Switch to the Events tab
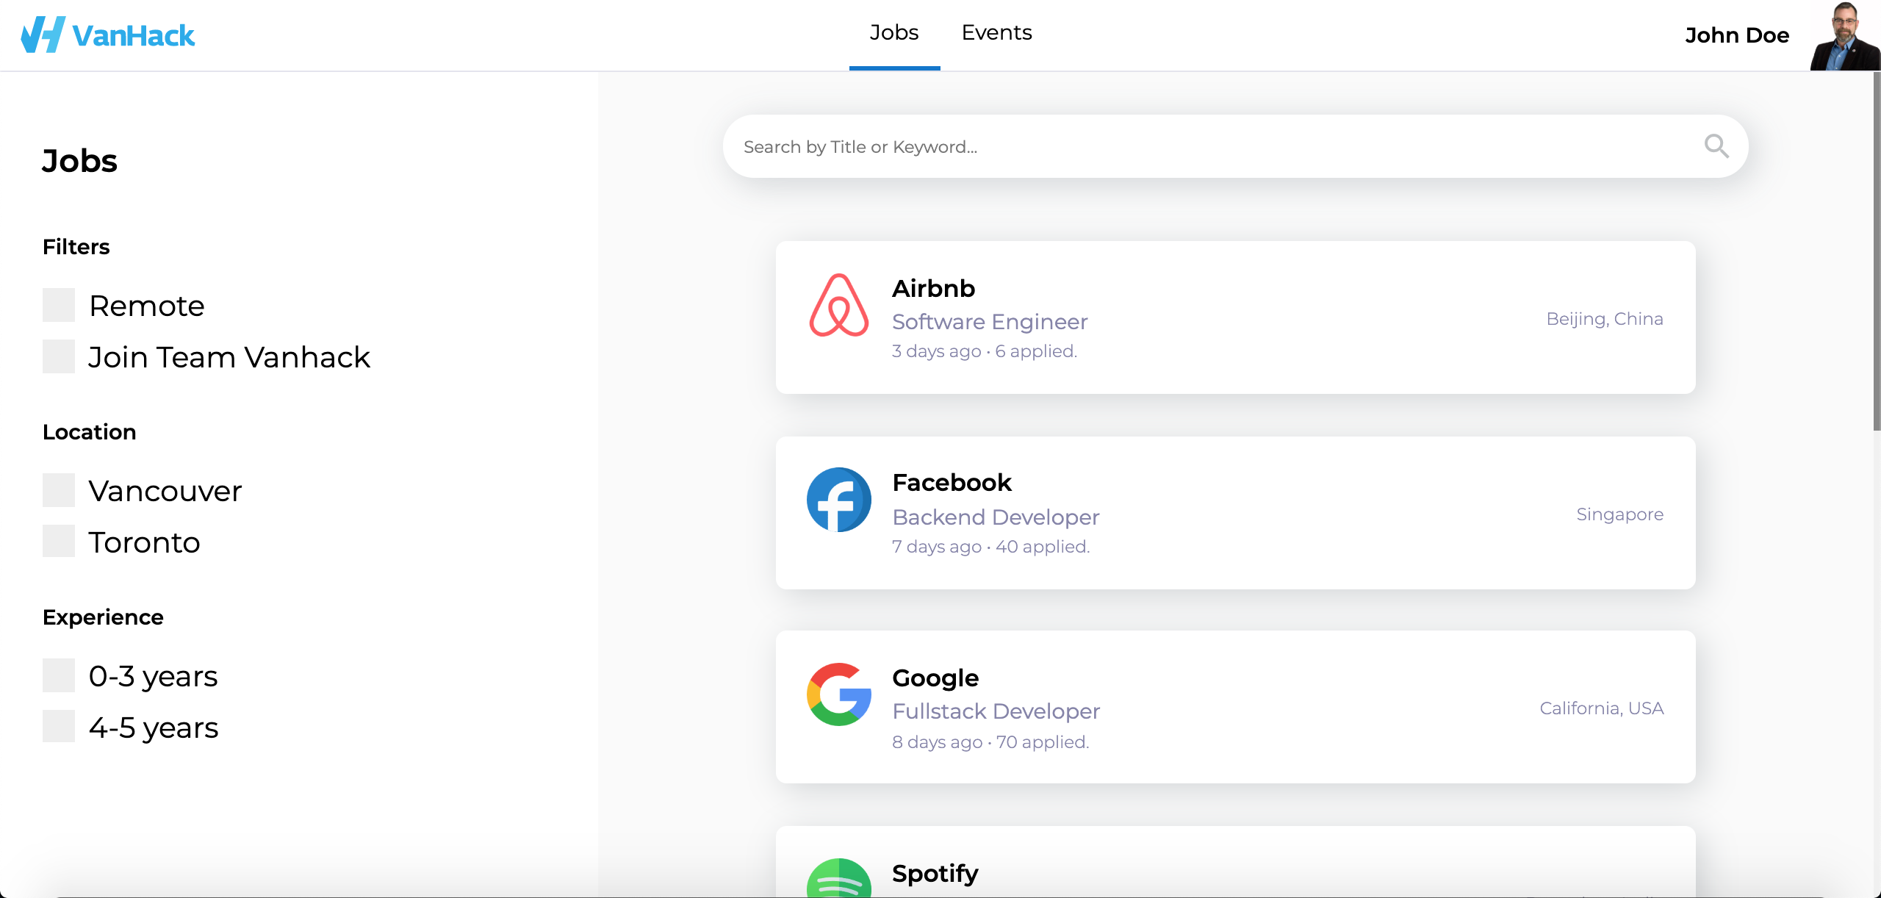1881x898 pixels. [x=996, y=33]
